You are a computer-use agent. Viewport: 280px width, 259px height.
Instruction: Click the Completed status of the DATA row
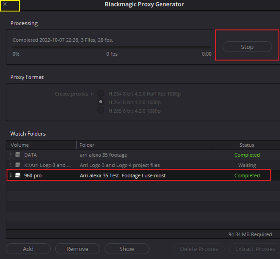click(x=247, y=155)
